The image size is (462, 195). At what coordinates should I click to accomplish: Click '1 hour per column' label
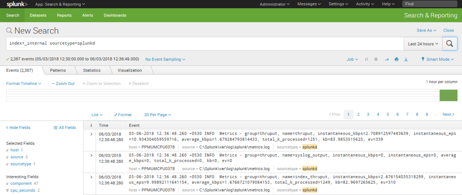click(442, 82)
